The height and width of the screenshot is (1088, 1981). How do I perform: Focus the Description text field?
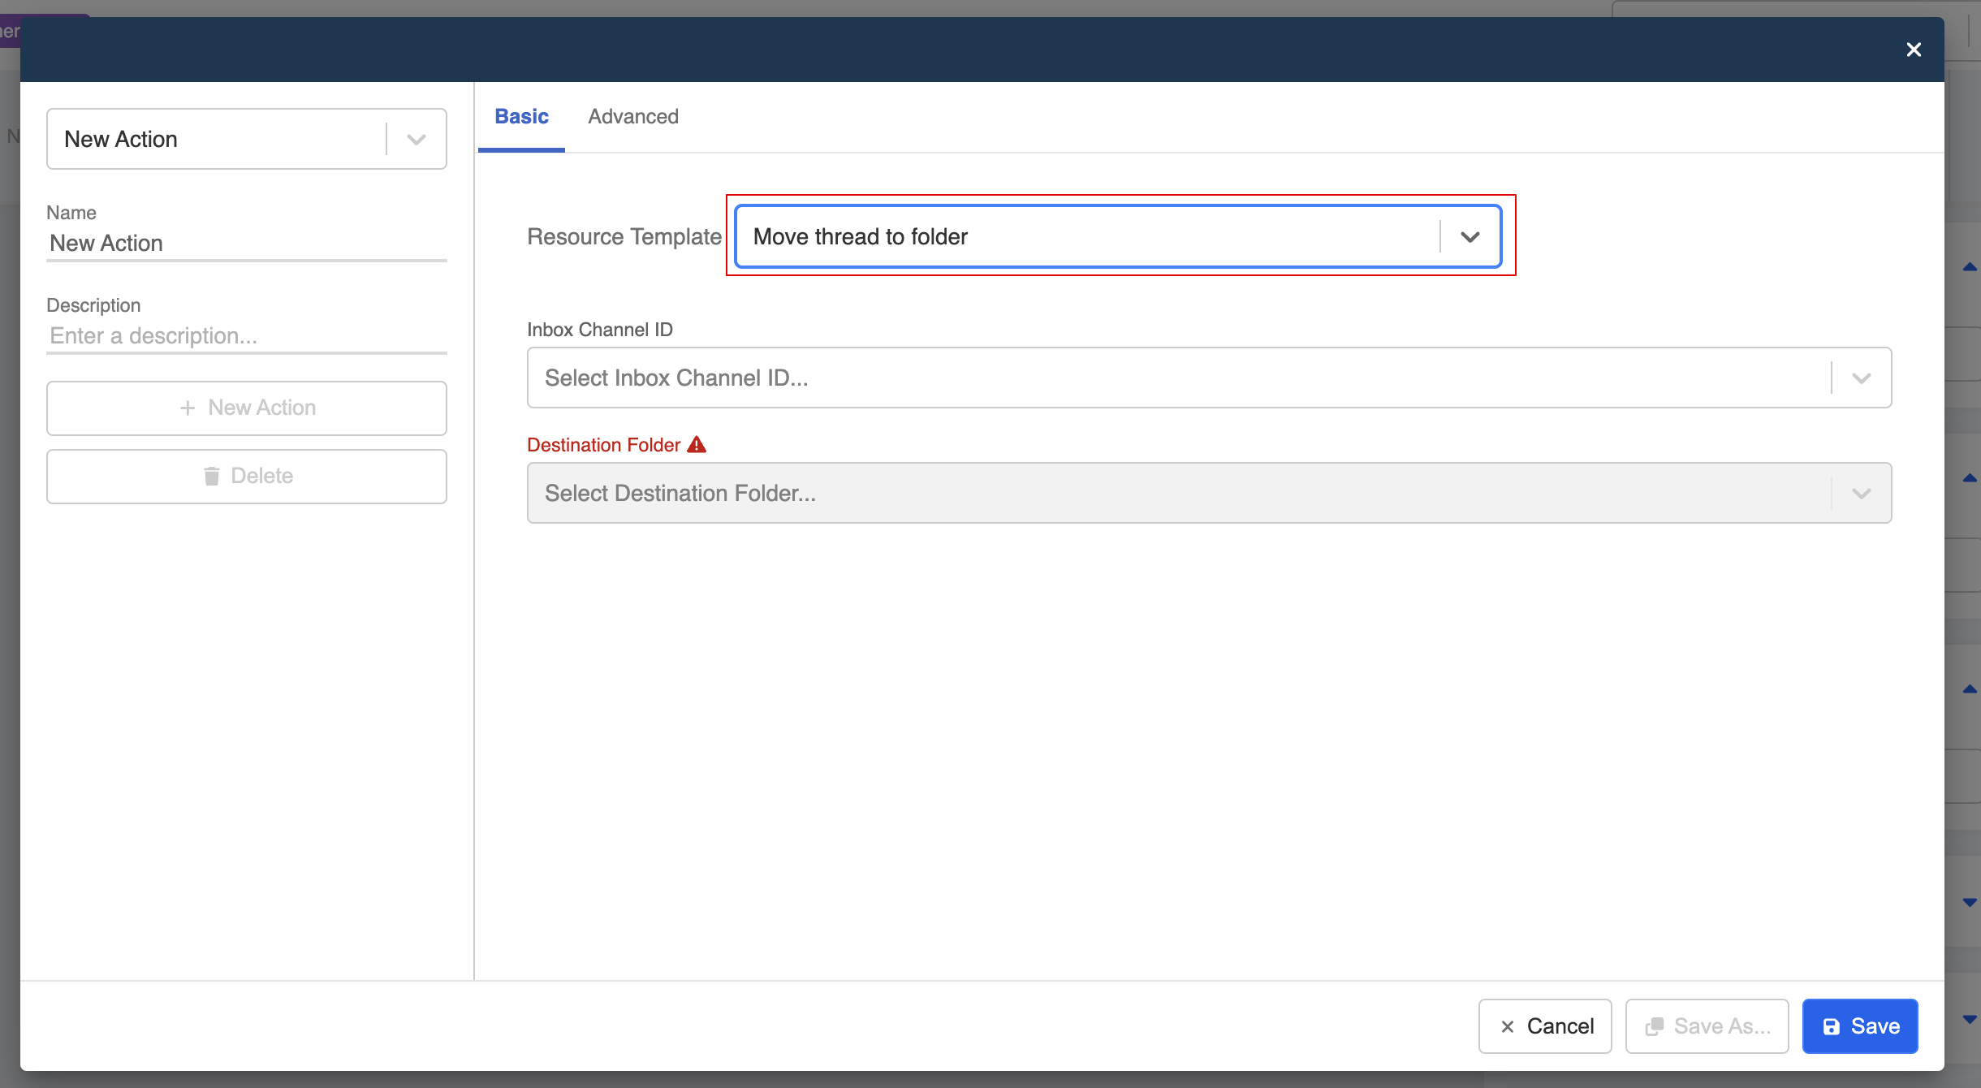[x=247, y=336]
